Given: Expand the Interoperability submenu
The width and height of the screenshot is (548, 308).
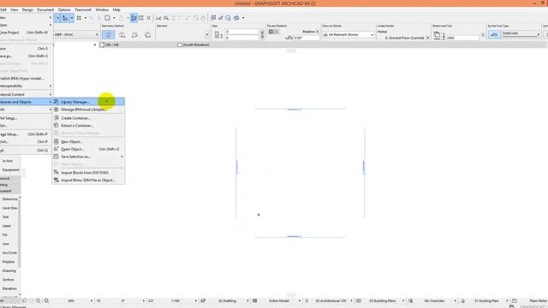Looking at the screenshot, I should point(26,86).
